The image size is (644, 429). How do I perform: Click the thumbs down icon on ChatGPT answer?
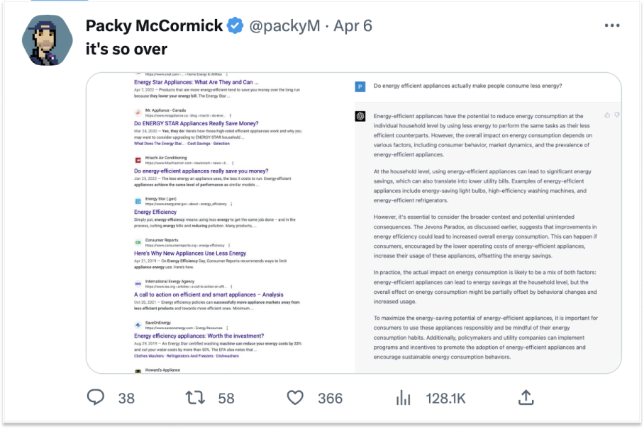coord(617,115)
